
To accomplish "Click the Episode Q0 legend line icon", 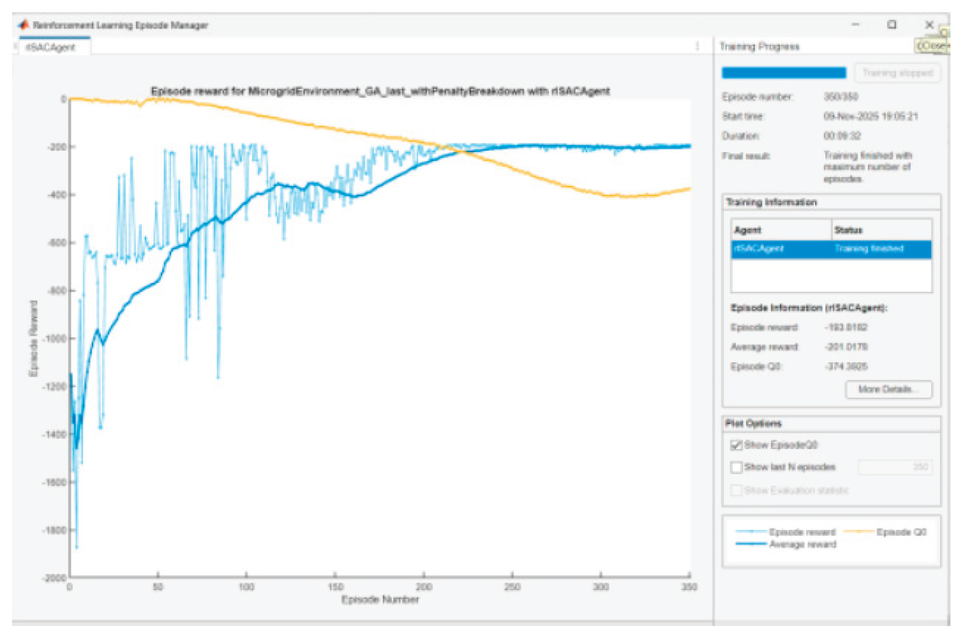I will (x=859, y=532).
